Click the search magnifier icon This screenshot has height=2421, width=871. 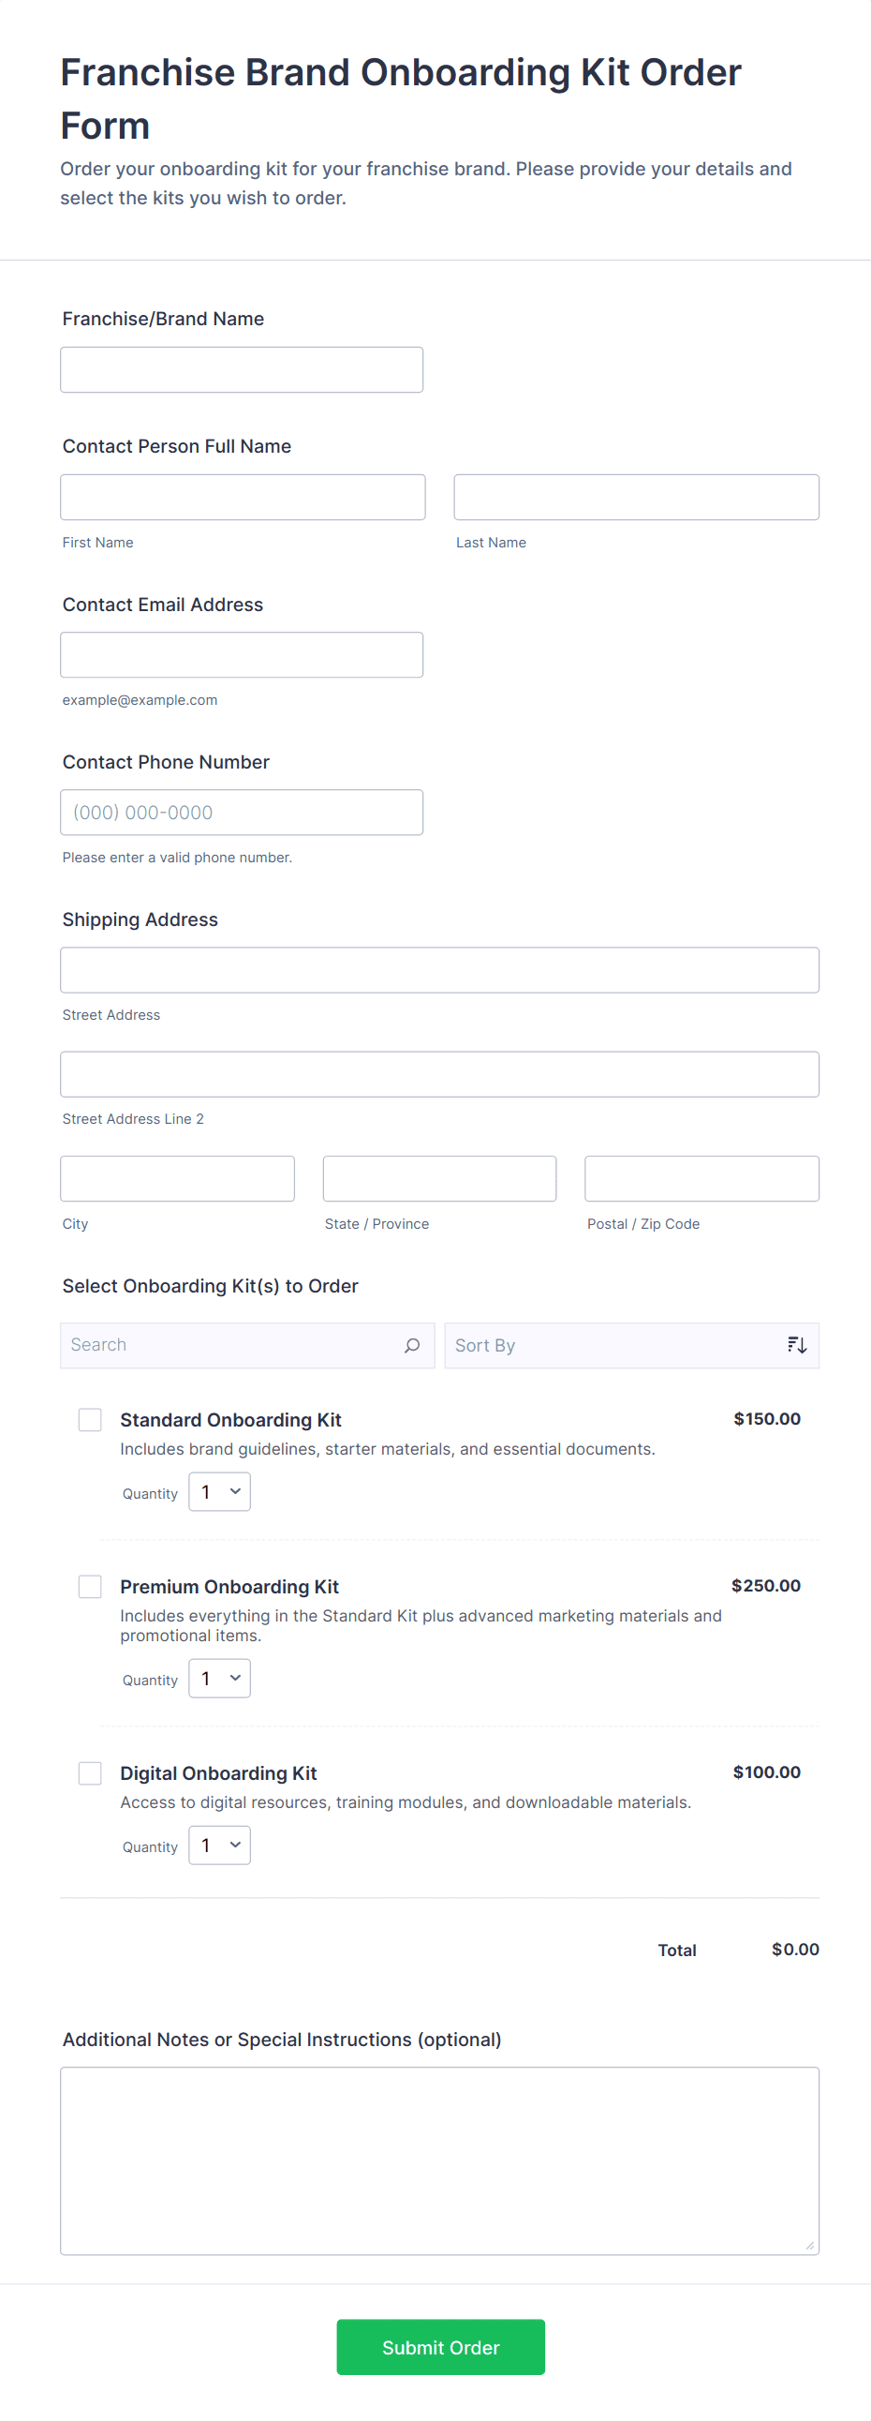(x=411, y=1345)
